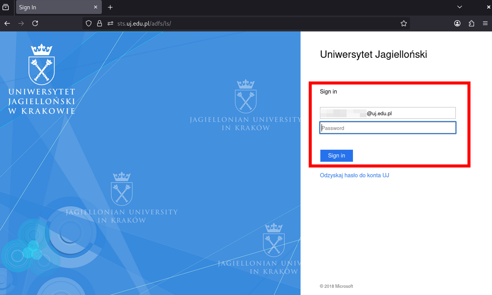Open the Odzyskaj hasło do konta UJ link
Viewport: 492px width, 295px height.
(x=354, y=175)
